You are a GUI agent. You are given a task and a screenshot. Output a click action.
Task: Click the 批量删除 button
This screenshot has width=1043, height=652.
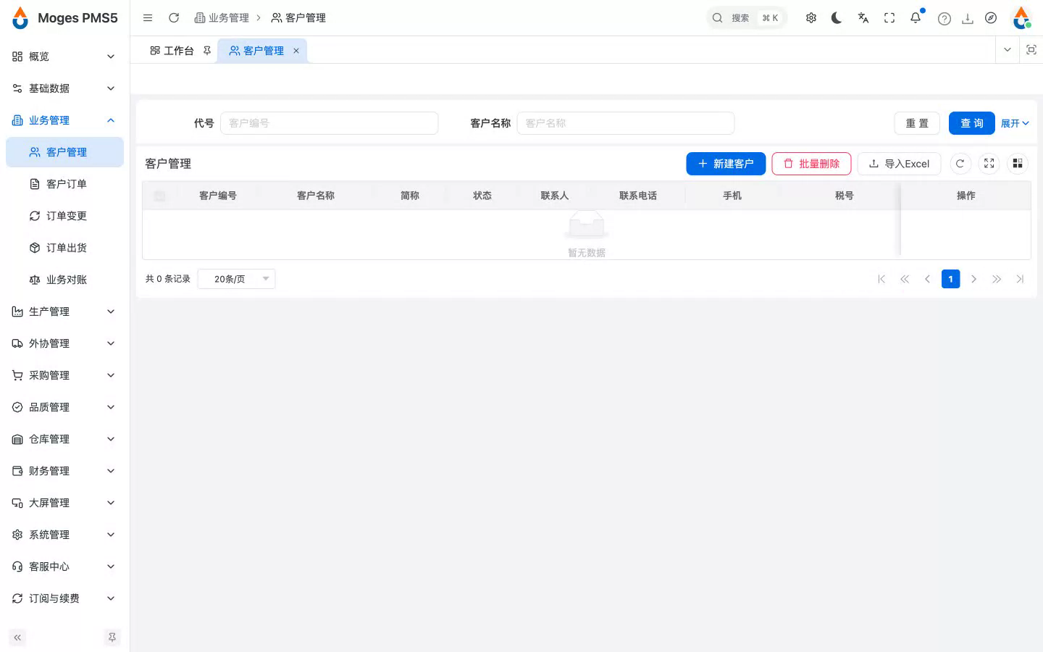pos(811,164)
